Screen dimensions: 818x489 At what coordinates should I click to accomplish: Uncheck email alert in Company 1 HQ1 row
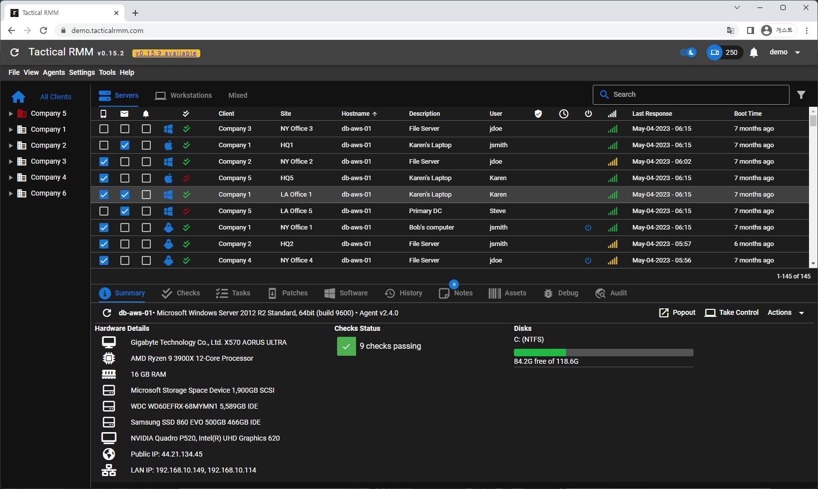[x=125, y=145]
